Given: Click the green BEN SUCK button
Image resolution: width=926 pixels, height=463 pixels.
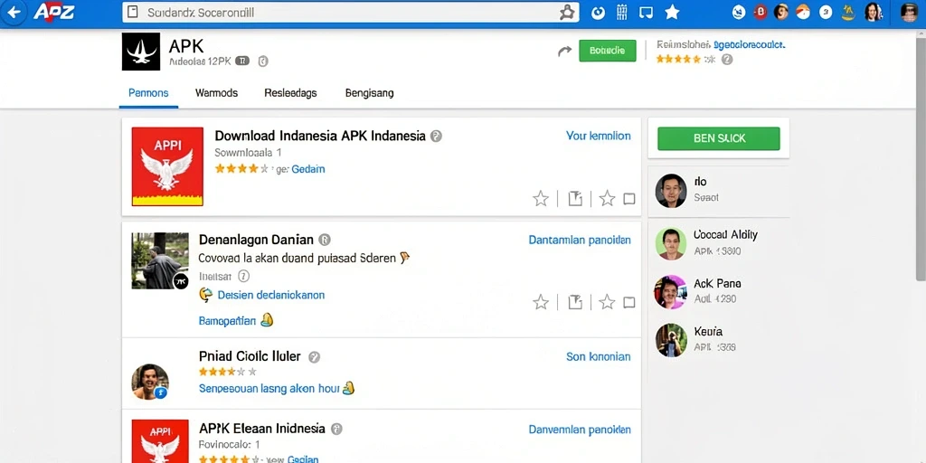Looking at the screenshot, I should coord(719,138).
